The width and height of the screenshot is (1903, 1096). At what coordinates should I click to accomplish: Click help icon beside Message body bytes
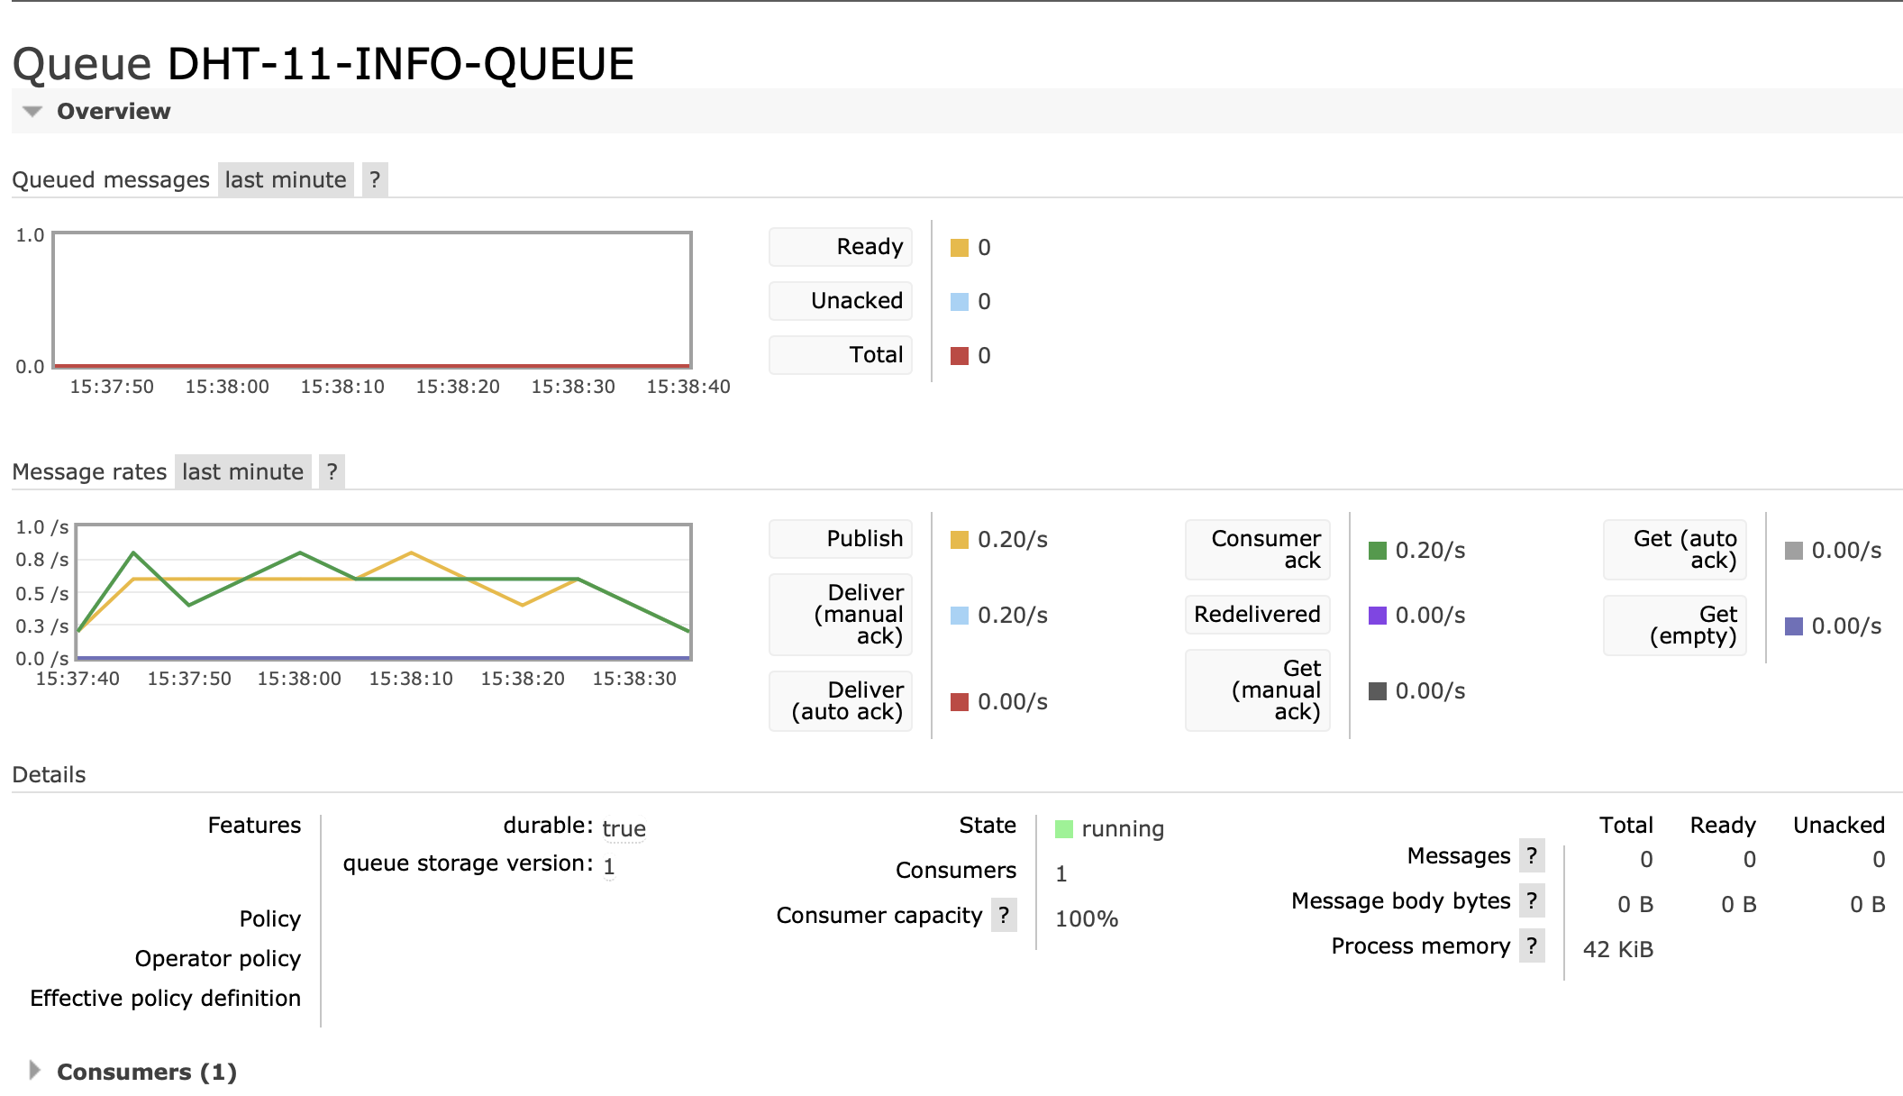(1532, 900)
